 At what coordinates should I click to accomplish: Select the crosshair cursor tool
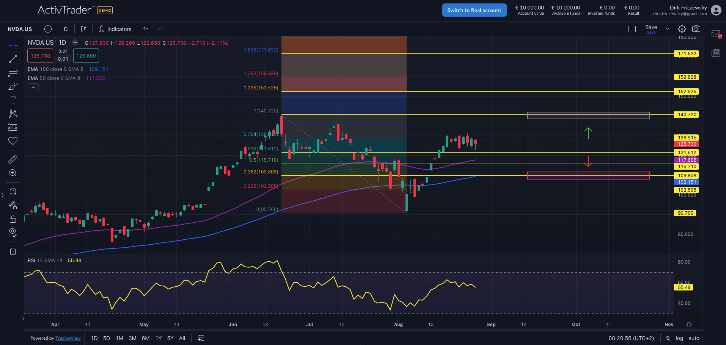coord(13,46)
